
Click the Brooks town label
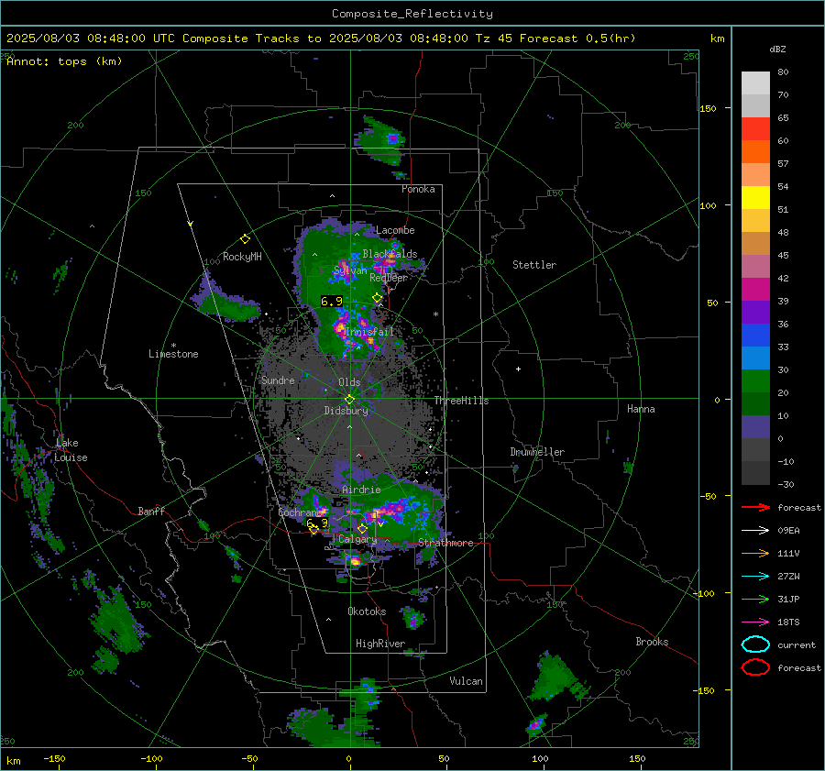pyautogui.click(x=652, y=642)
